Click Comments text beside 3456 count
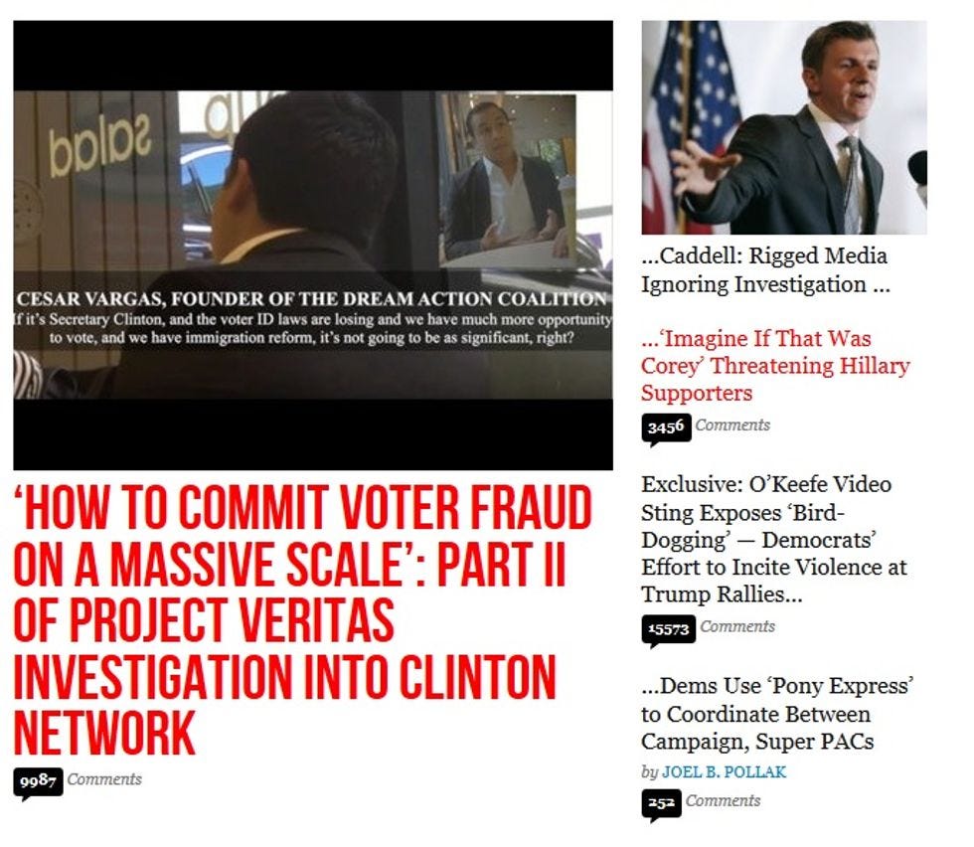 pos(732,425)
